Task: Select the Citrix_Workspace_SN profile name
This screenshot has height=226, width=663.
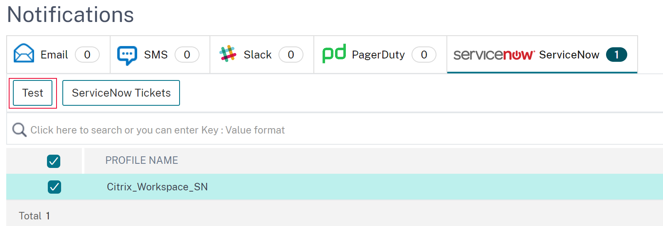Action: [x=157, y=187]
